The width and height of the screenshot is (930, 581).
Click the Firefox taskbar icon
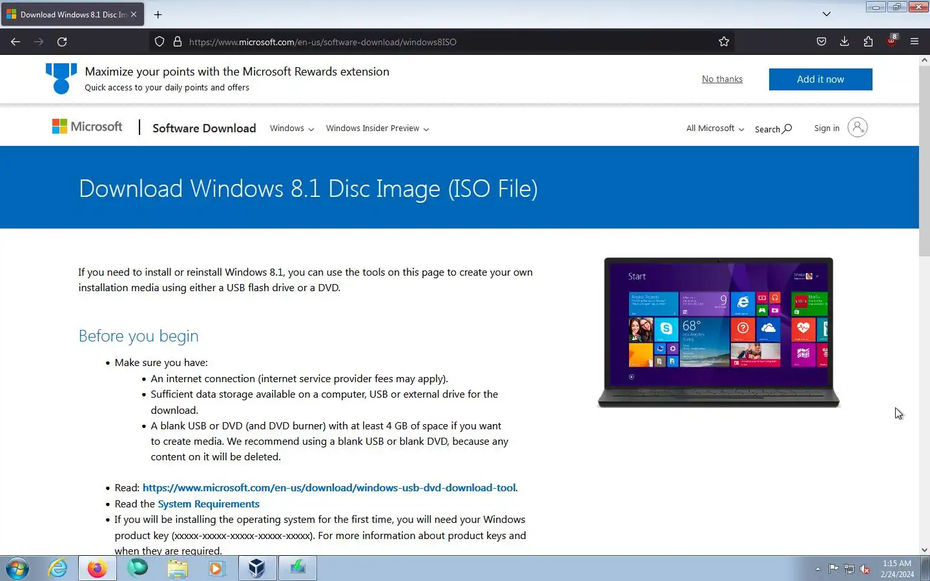click(x=98, y=569)
